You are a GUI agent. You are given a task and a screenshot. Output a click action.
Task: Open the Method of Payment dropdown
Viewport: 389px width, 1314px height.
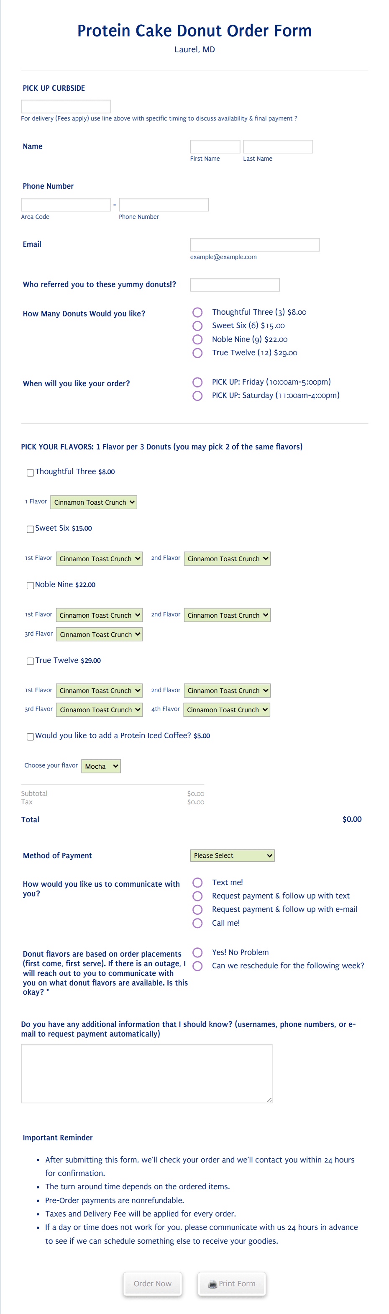click(x=232, y=855)
